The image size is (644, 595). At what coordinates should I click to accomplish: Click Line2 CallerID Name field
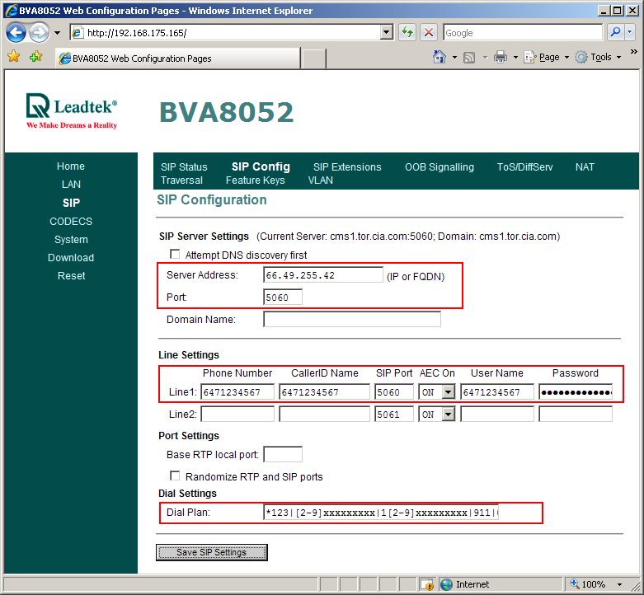tap(324, 414)
